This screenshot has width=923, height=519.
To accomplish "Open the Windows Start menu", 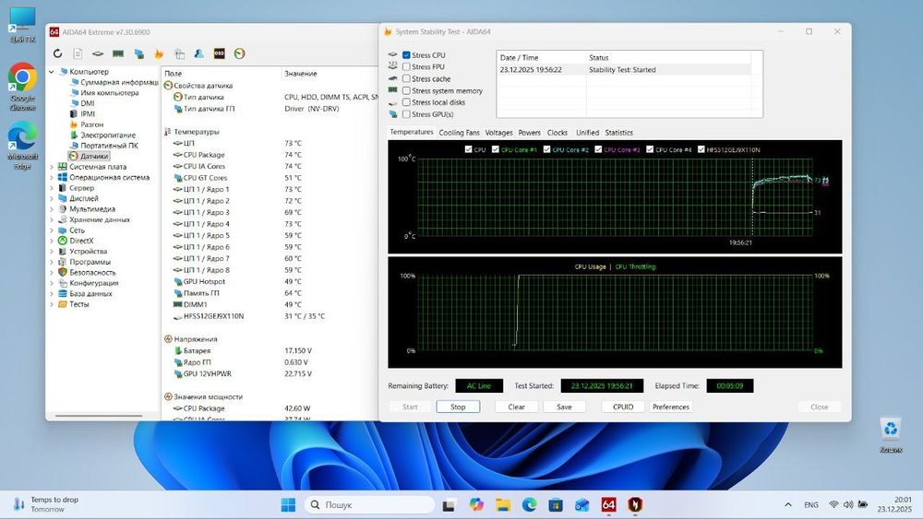I will 288,504.
